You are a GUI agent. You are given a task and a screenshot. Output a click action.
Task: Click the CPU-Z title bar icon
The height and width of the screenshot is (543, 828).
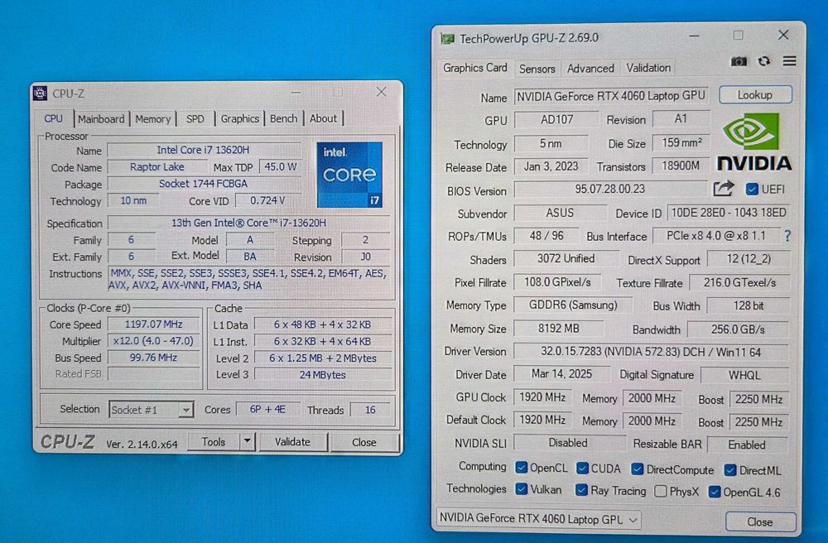(x=40, y=94)
